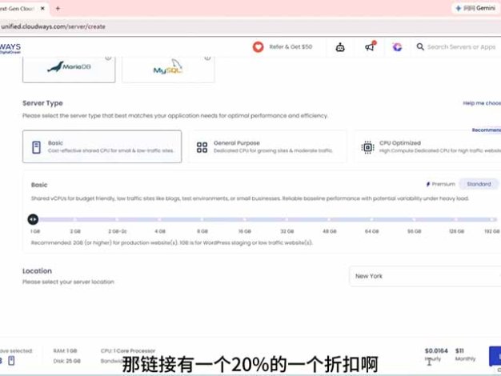Click the Recommended 2GB note text
Screen dimensions: 501x376
click(172, 242)
